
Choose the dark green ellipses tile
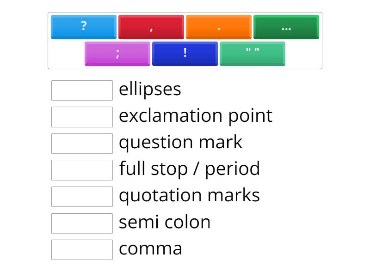click(286, 27)
